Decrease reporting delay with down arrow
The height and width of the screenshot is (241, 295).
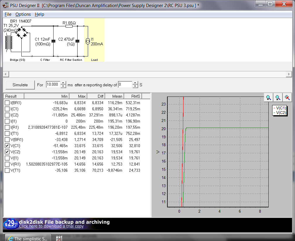pyautogui.click(x=135, y=86)
